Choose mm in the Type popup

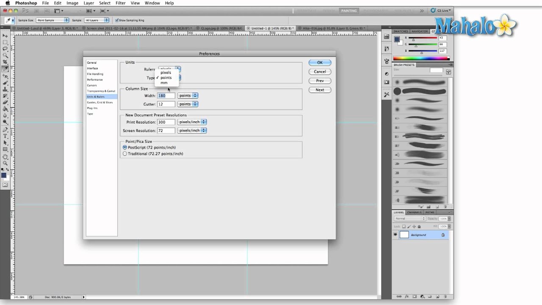pyautogui.click(x=164, y=83)
